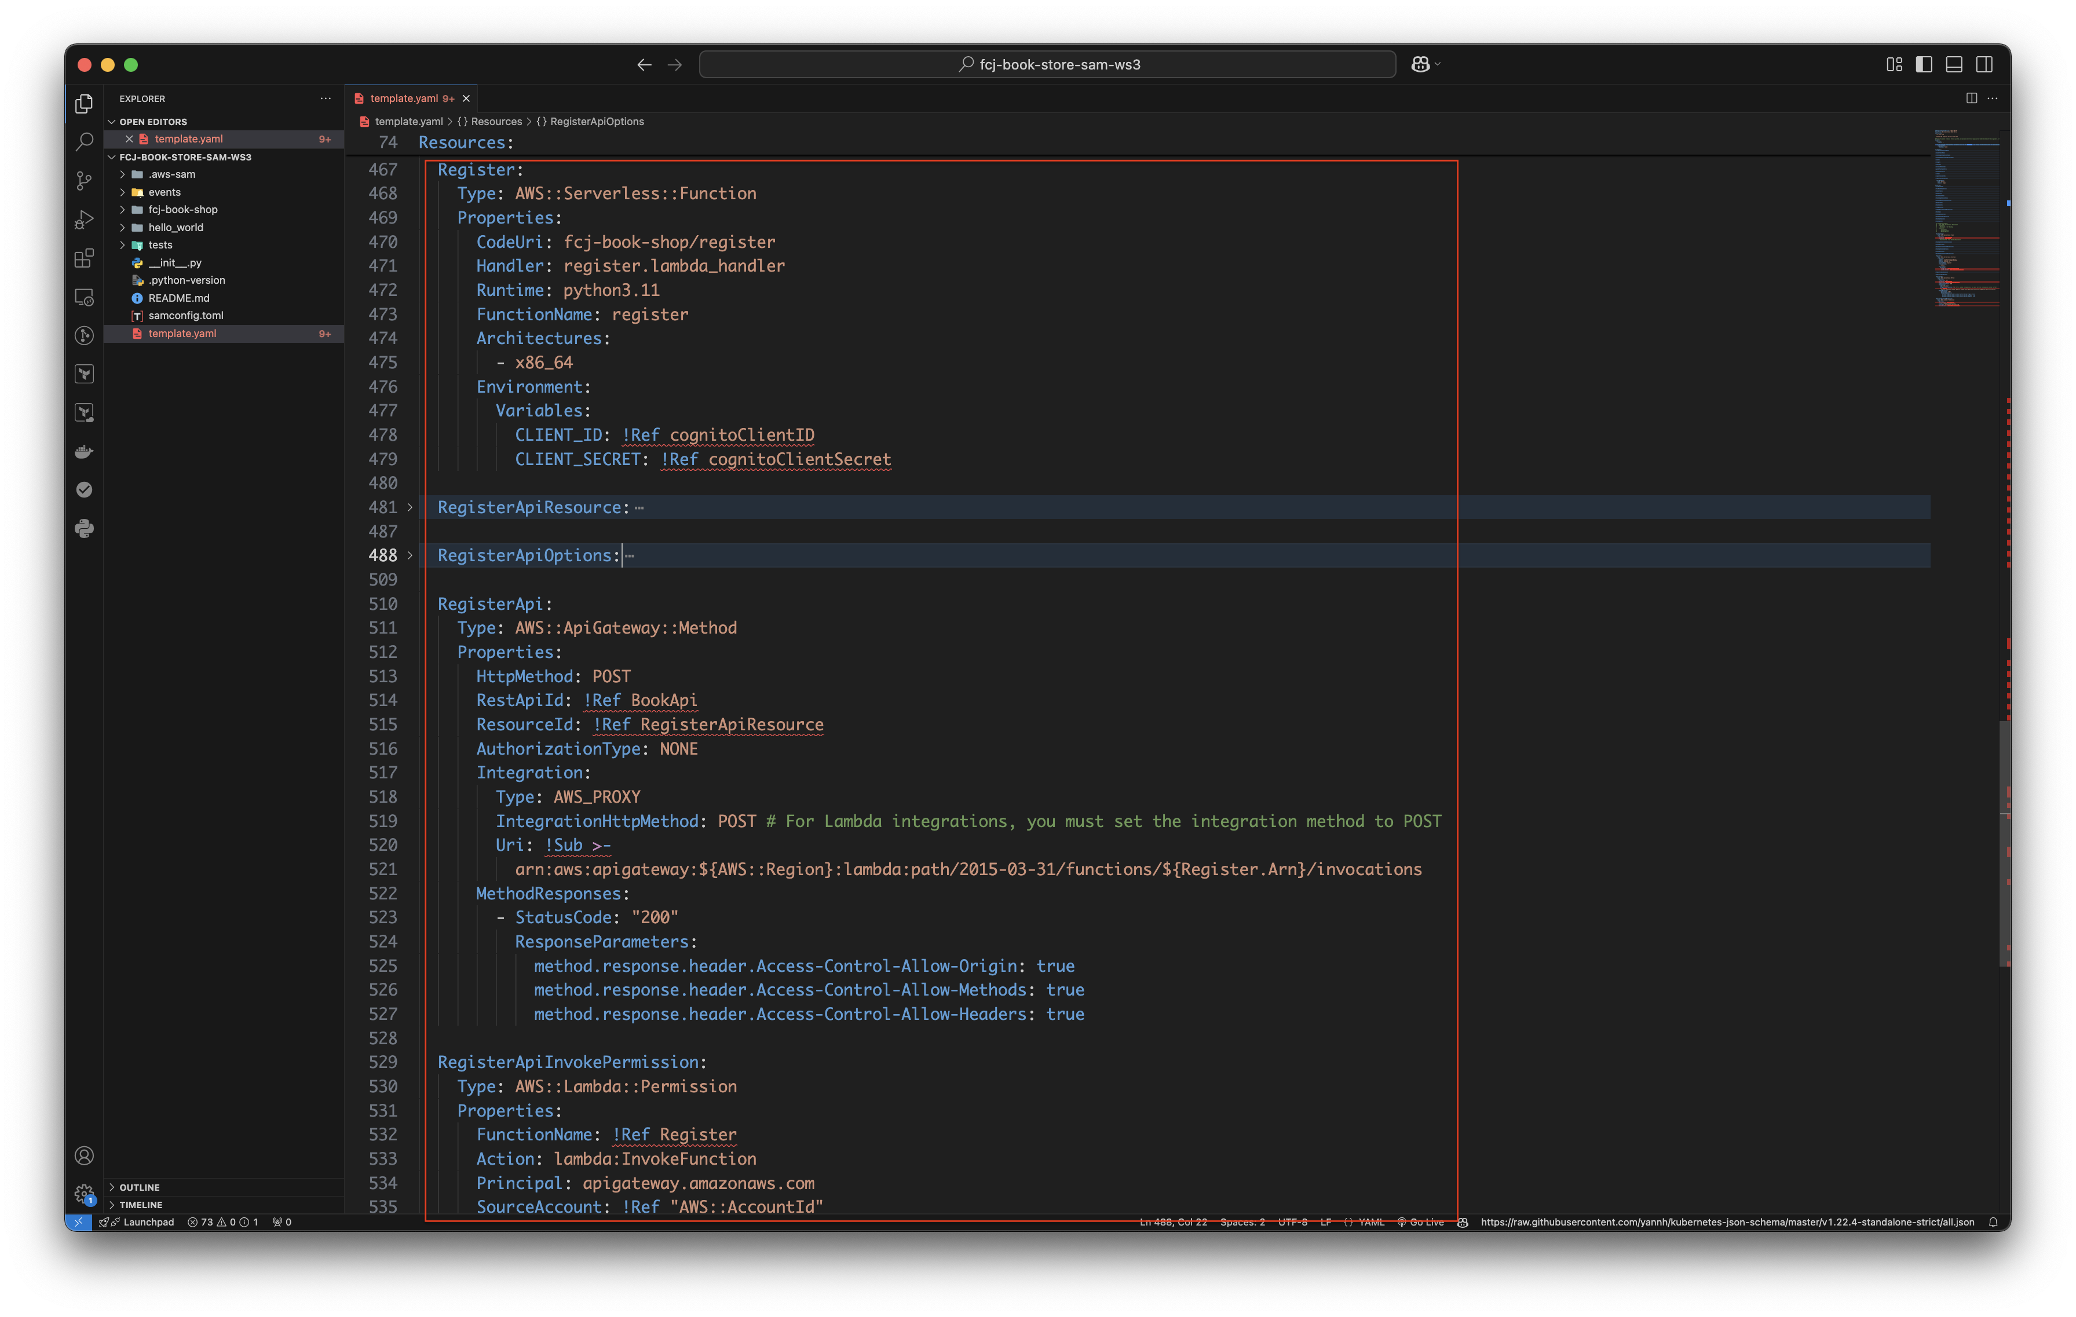Screen dimensions: 2076x1317
Task: Open the HashiCorp Terraform view
Action: pyautogui.click(x=83, y=374)
